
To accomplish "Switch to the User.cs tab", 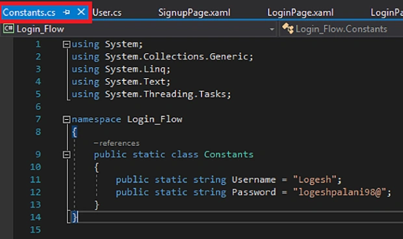I will (x=107, y=12).
